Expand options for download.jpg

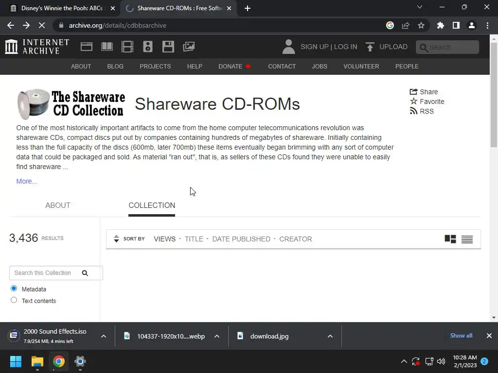pyautogui.click(x=330, y=336)
